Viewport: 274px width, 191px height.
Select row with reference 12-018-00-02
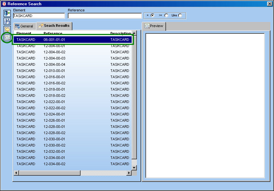pyautogui.click(x=73, y=96)
